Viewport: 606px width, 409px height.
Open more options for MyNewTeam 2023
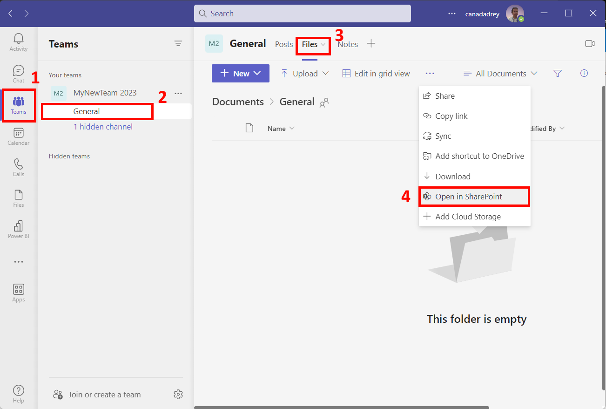coord(178,93)
